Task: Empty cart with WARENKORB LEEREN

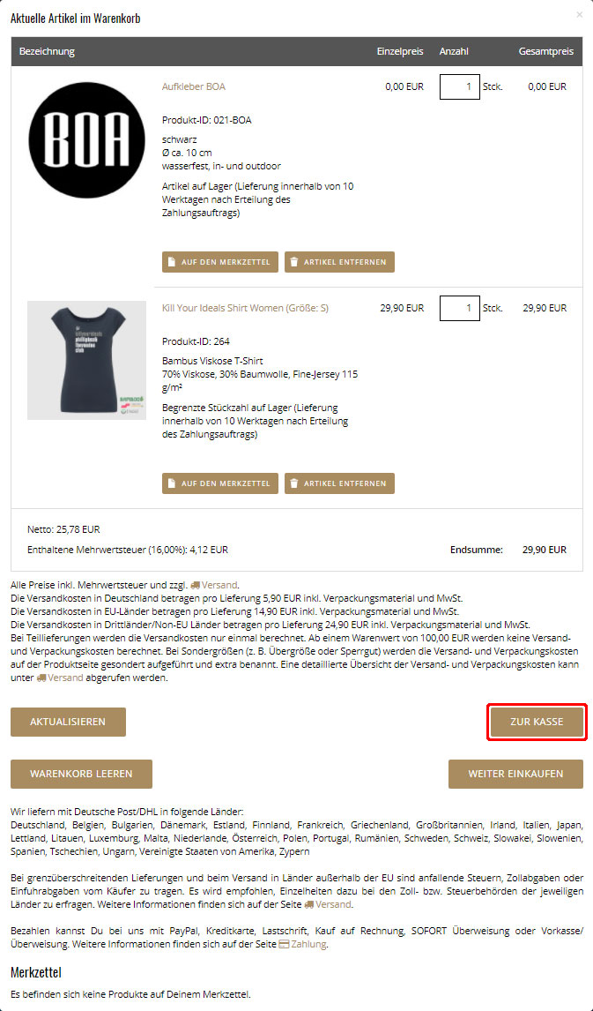Action: (81, 774)
